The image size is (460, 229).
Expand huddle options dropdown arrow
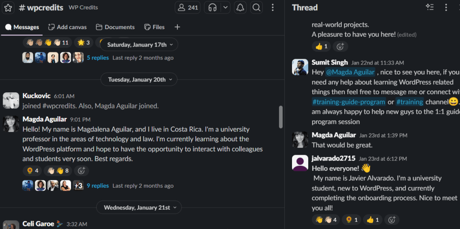pyautogui.click(x=226, y=8)
